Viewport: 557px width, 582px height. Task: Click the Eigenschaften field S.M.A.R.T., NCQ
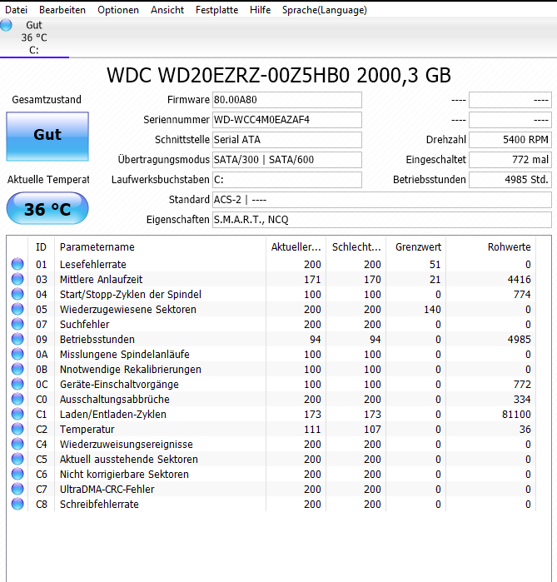(x=382, y=220)
